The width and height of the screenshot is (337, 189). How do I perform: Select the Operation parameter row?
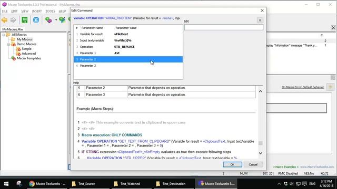coord(128,47)
